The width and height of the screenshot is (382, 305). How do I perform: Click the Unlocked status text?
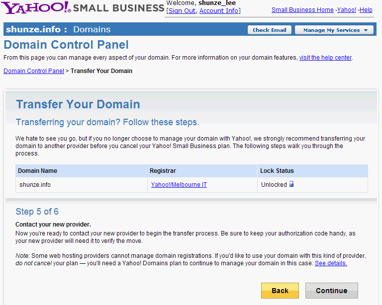(274, 185)
